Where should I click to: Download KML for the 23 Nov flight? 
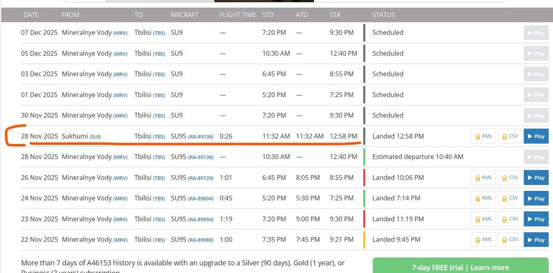pos(483,219)
